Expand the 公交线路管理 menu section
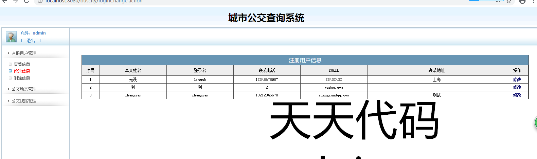The image size is (537, 159). [x=24, y=101]
